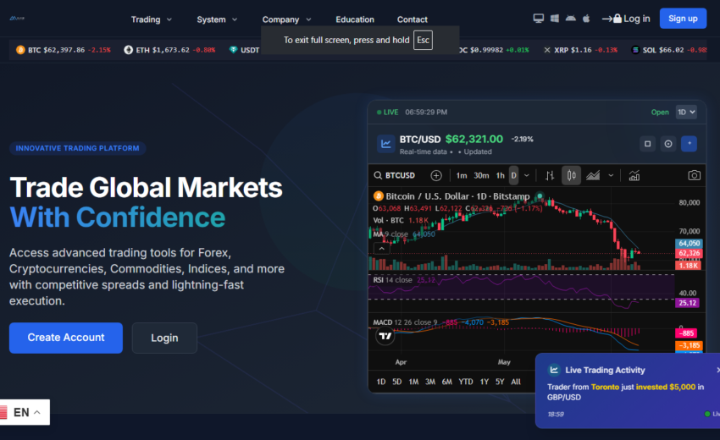This screenshot has height=440, width=720.
Task: Click the site logo in header
Action: [17, 19]
